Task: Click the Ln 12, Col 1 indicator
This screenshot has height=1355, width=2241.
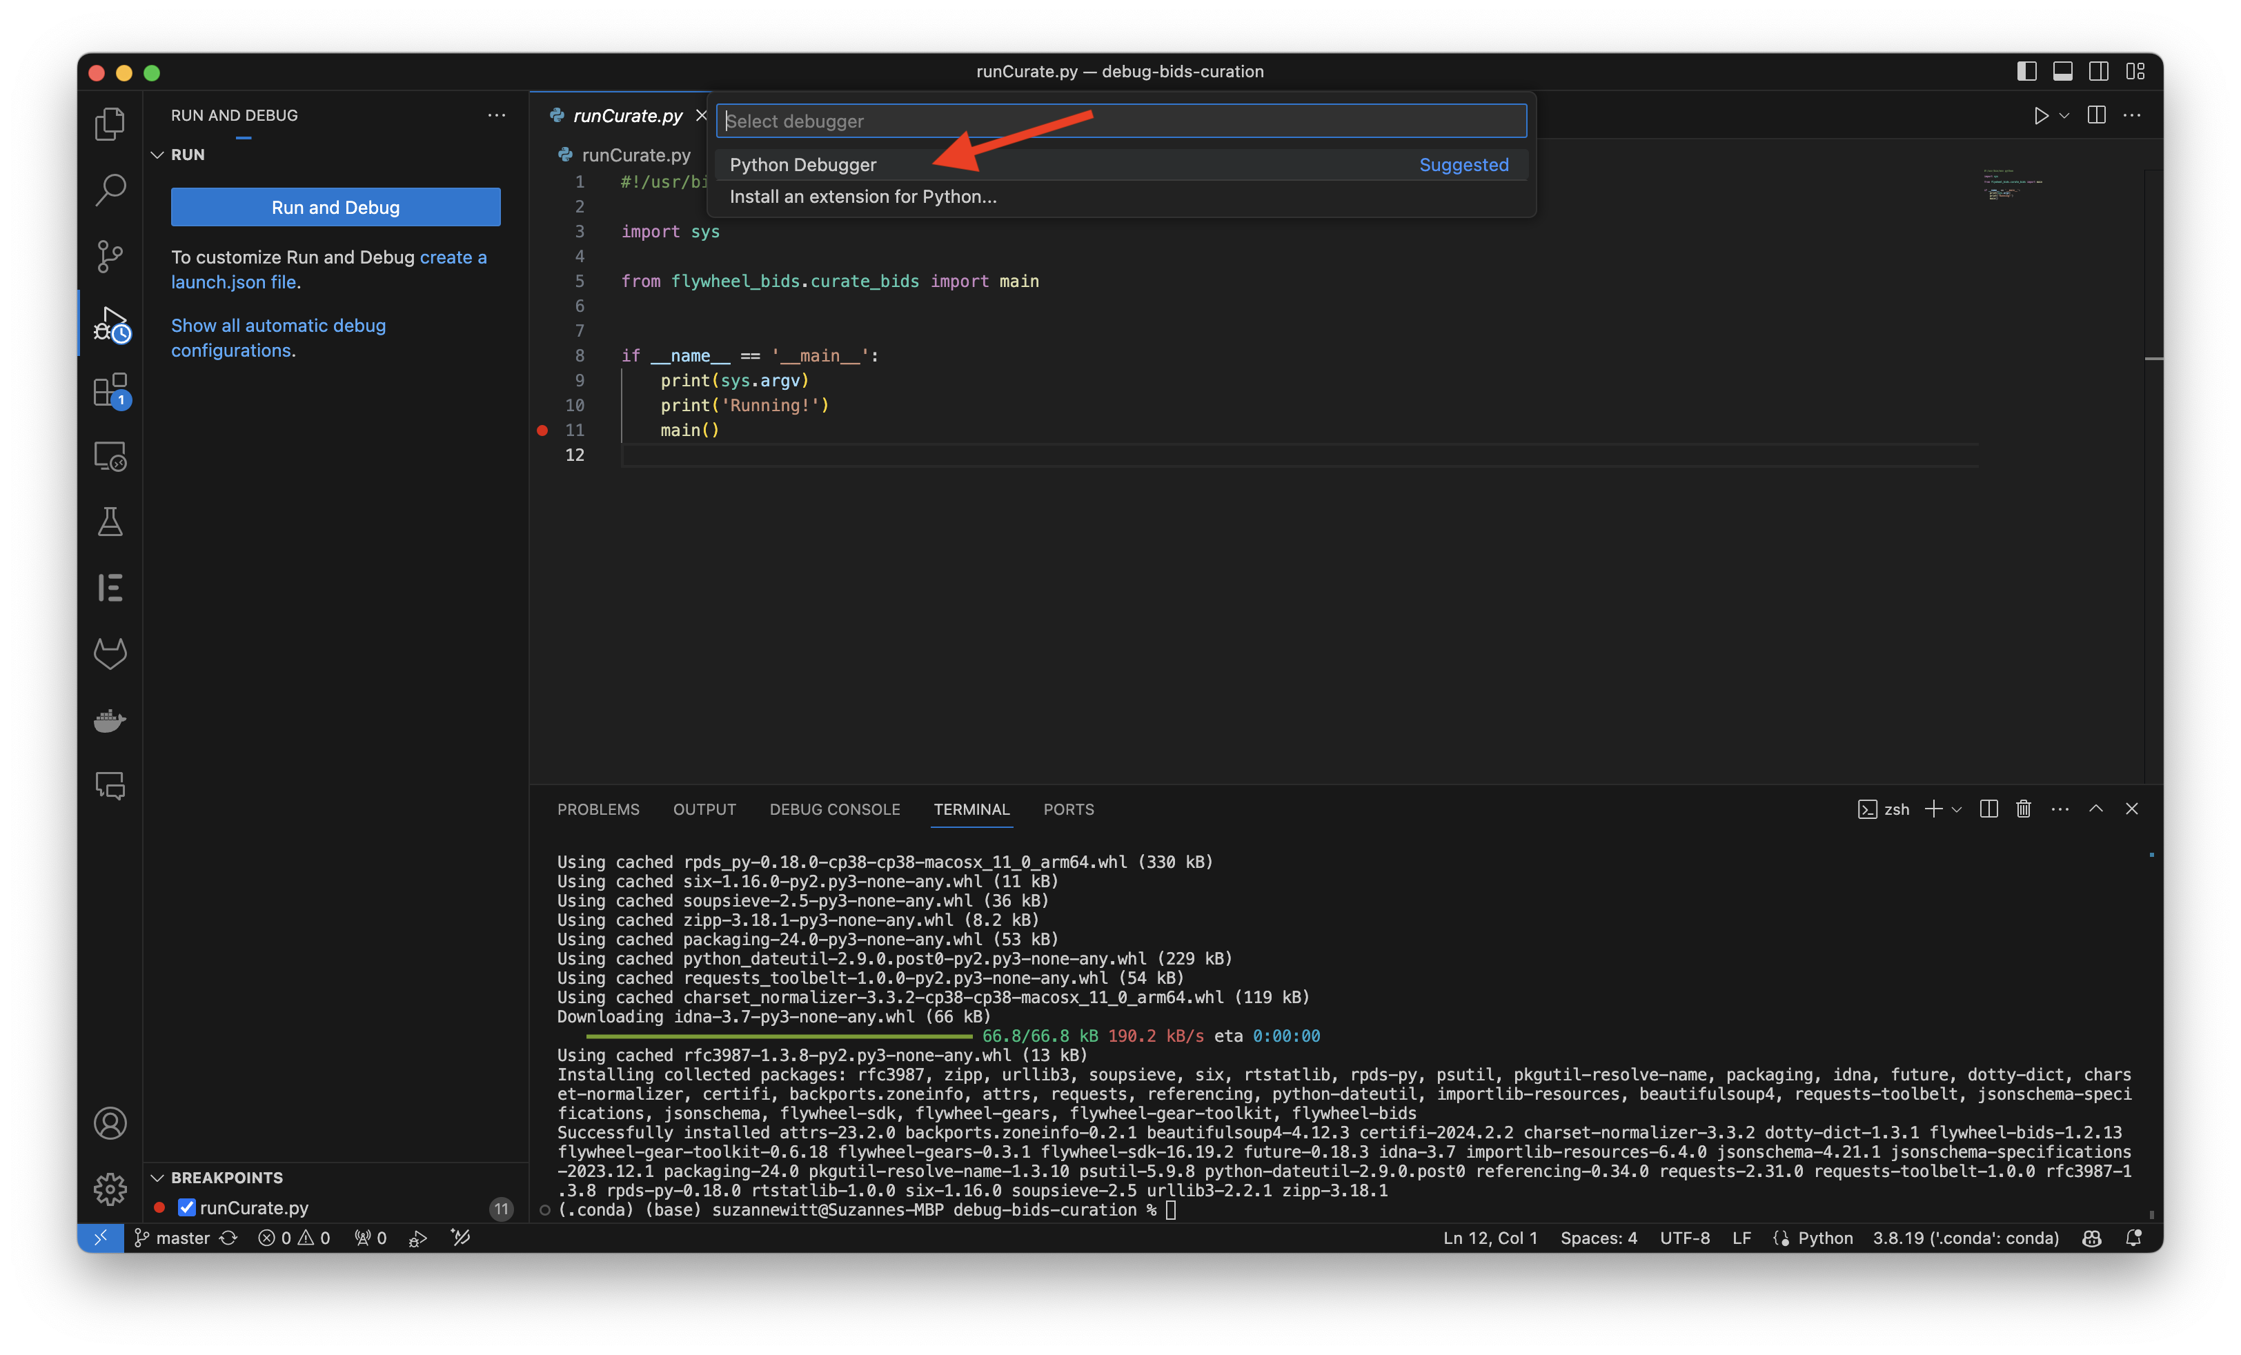Action: coord(1490,1238)
